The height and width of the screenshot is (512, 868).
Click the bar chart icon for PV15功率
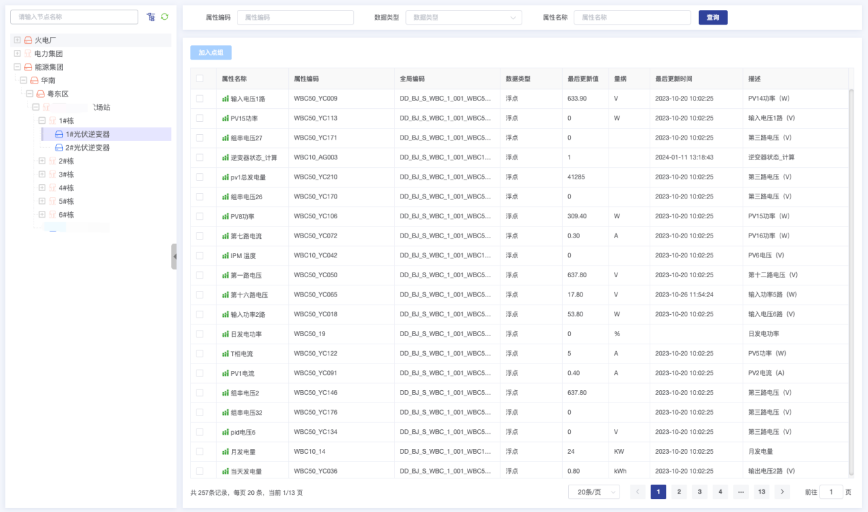coord(225,118)
